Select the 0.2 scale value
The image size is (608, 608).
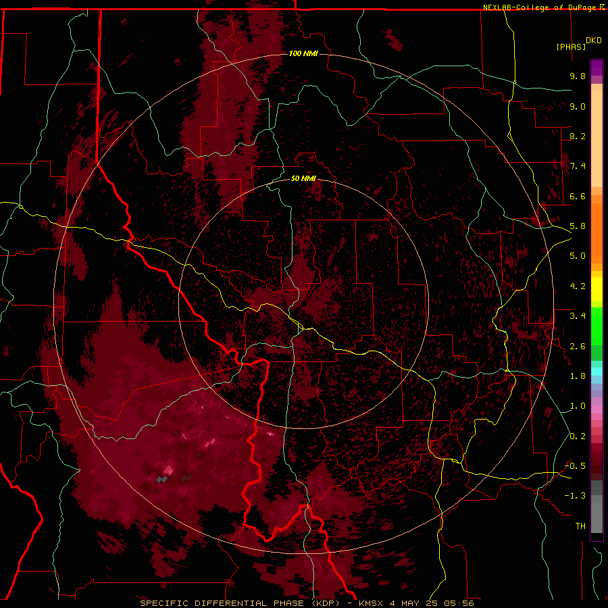click(578, 436)
